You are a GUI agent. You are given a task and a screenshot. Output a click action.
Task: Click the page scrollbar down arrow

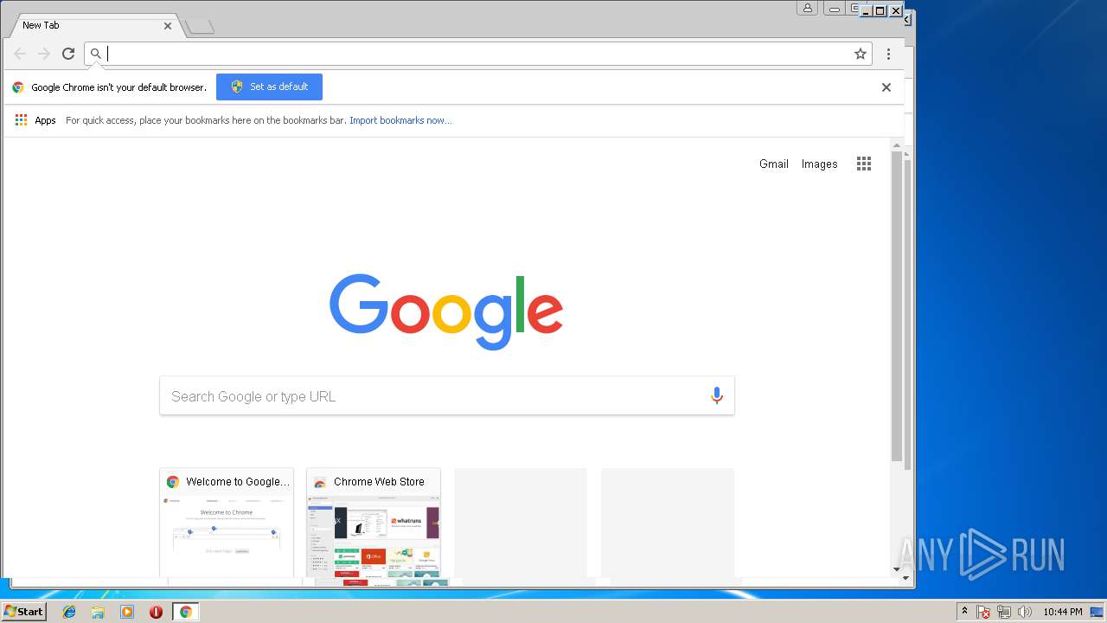click(x=897, y=569)
